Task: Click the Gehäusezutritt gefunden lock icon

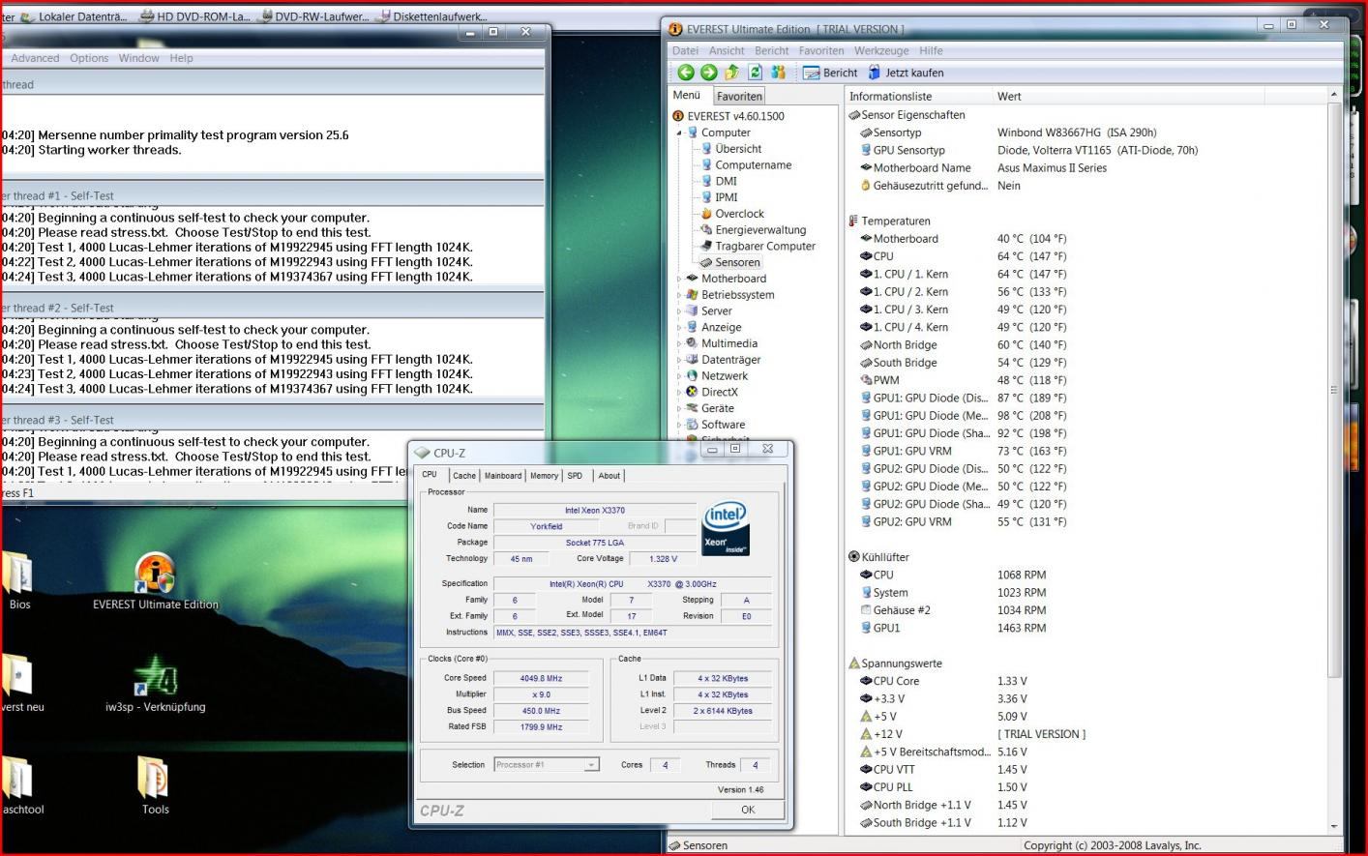Action: 865,186
